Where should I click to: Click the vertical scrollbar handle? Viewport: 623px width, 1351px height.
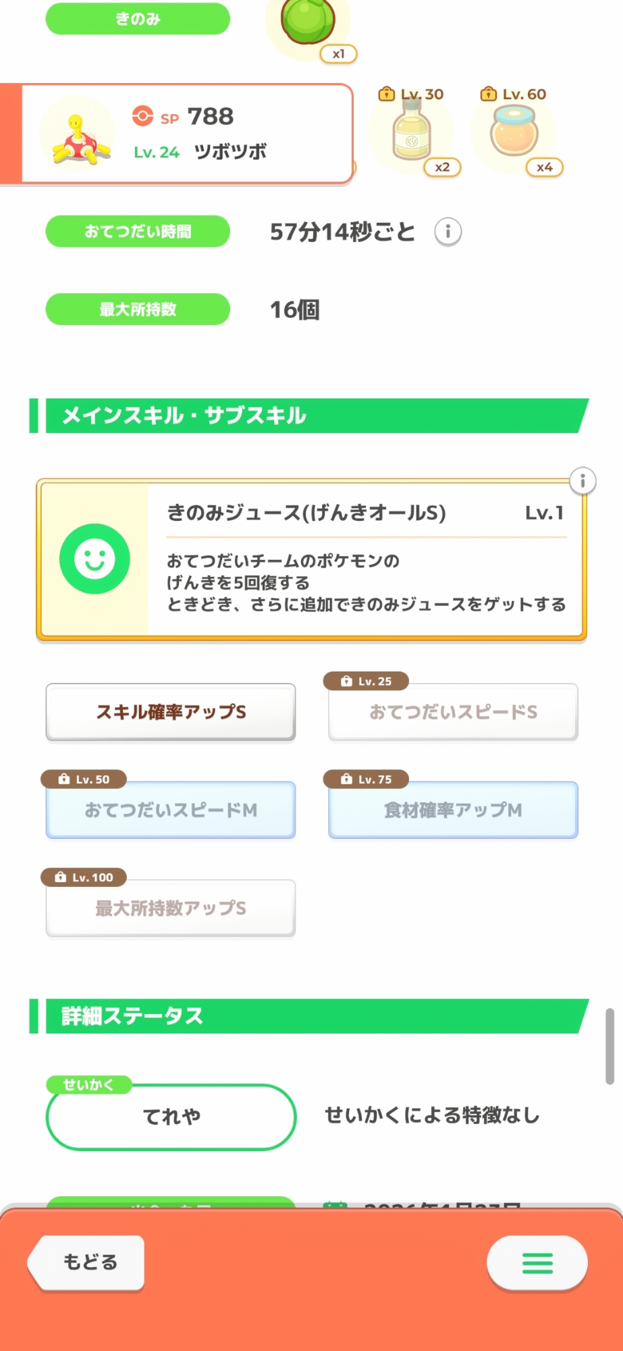click(x=610, y=1046)
